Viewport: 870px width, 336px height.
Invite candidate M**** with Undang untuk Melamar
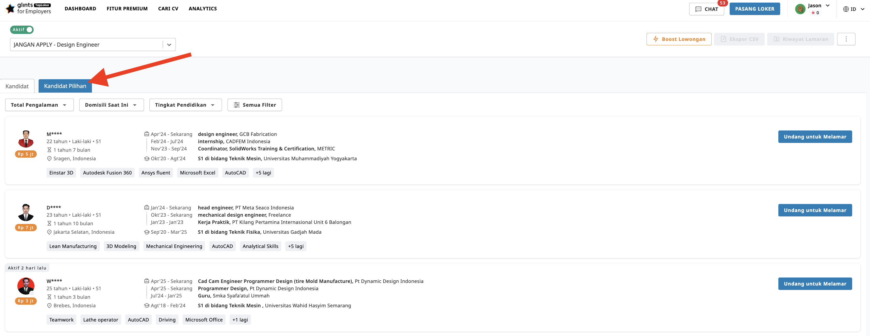815,136
